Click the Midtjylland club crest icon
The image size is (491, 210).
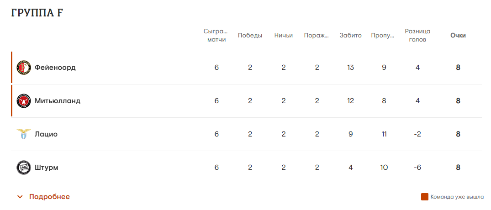(x=23, y=101)
